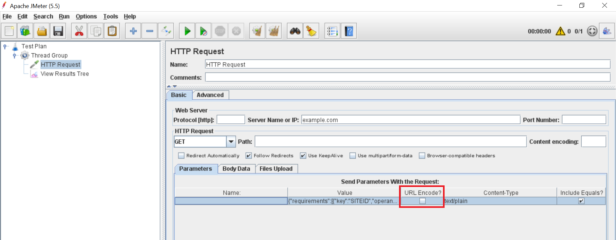
Task: Open the Run menu
Action: (64, 16)
